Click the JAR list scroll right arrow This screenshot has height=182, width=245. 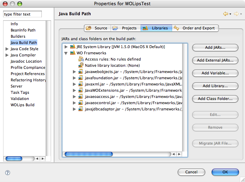(179, 154)
